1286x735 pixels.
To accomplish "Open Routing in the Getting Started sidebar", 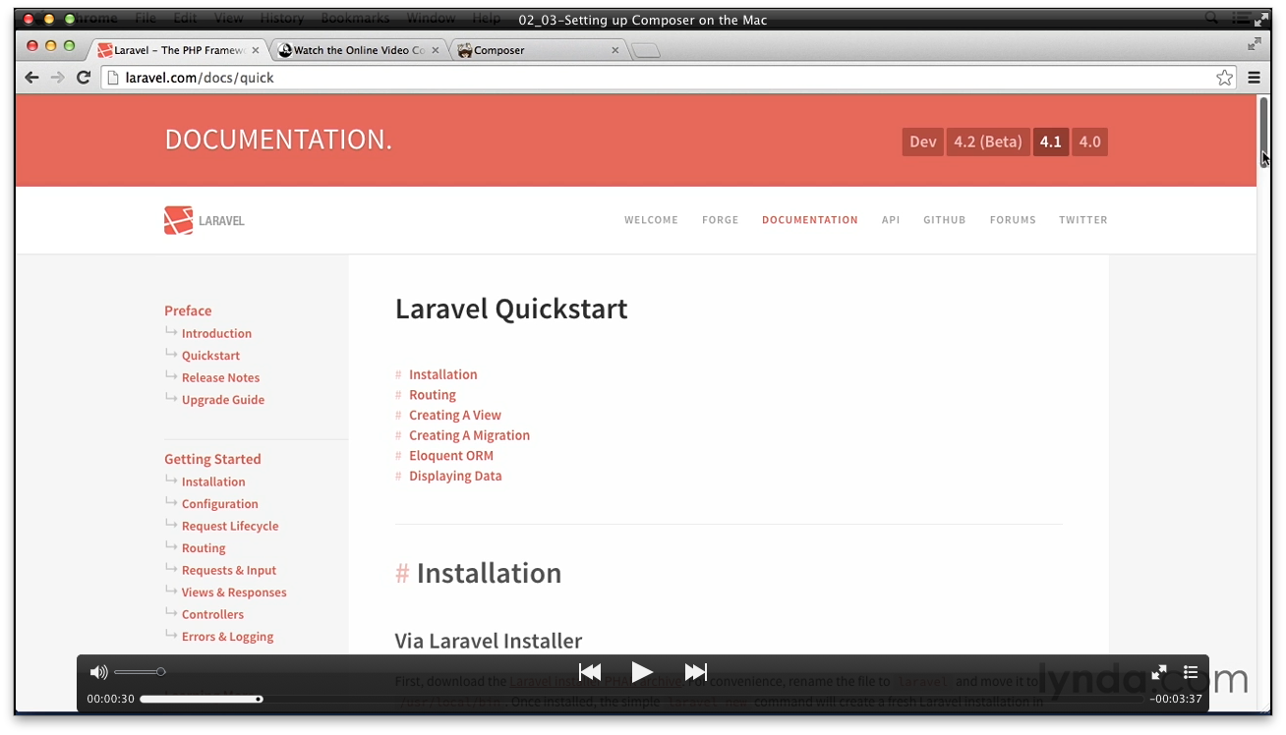I will [x=204, y=548].
